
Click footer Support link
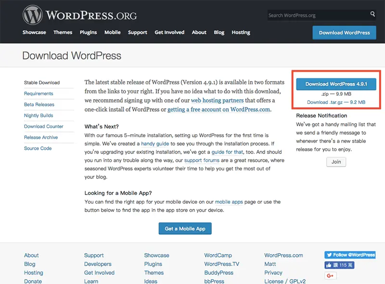[x=94, y=255]
